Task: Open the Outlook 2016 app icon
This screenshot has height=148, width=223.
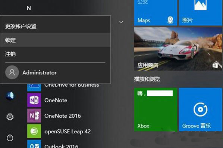Action: pos(34,144)
